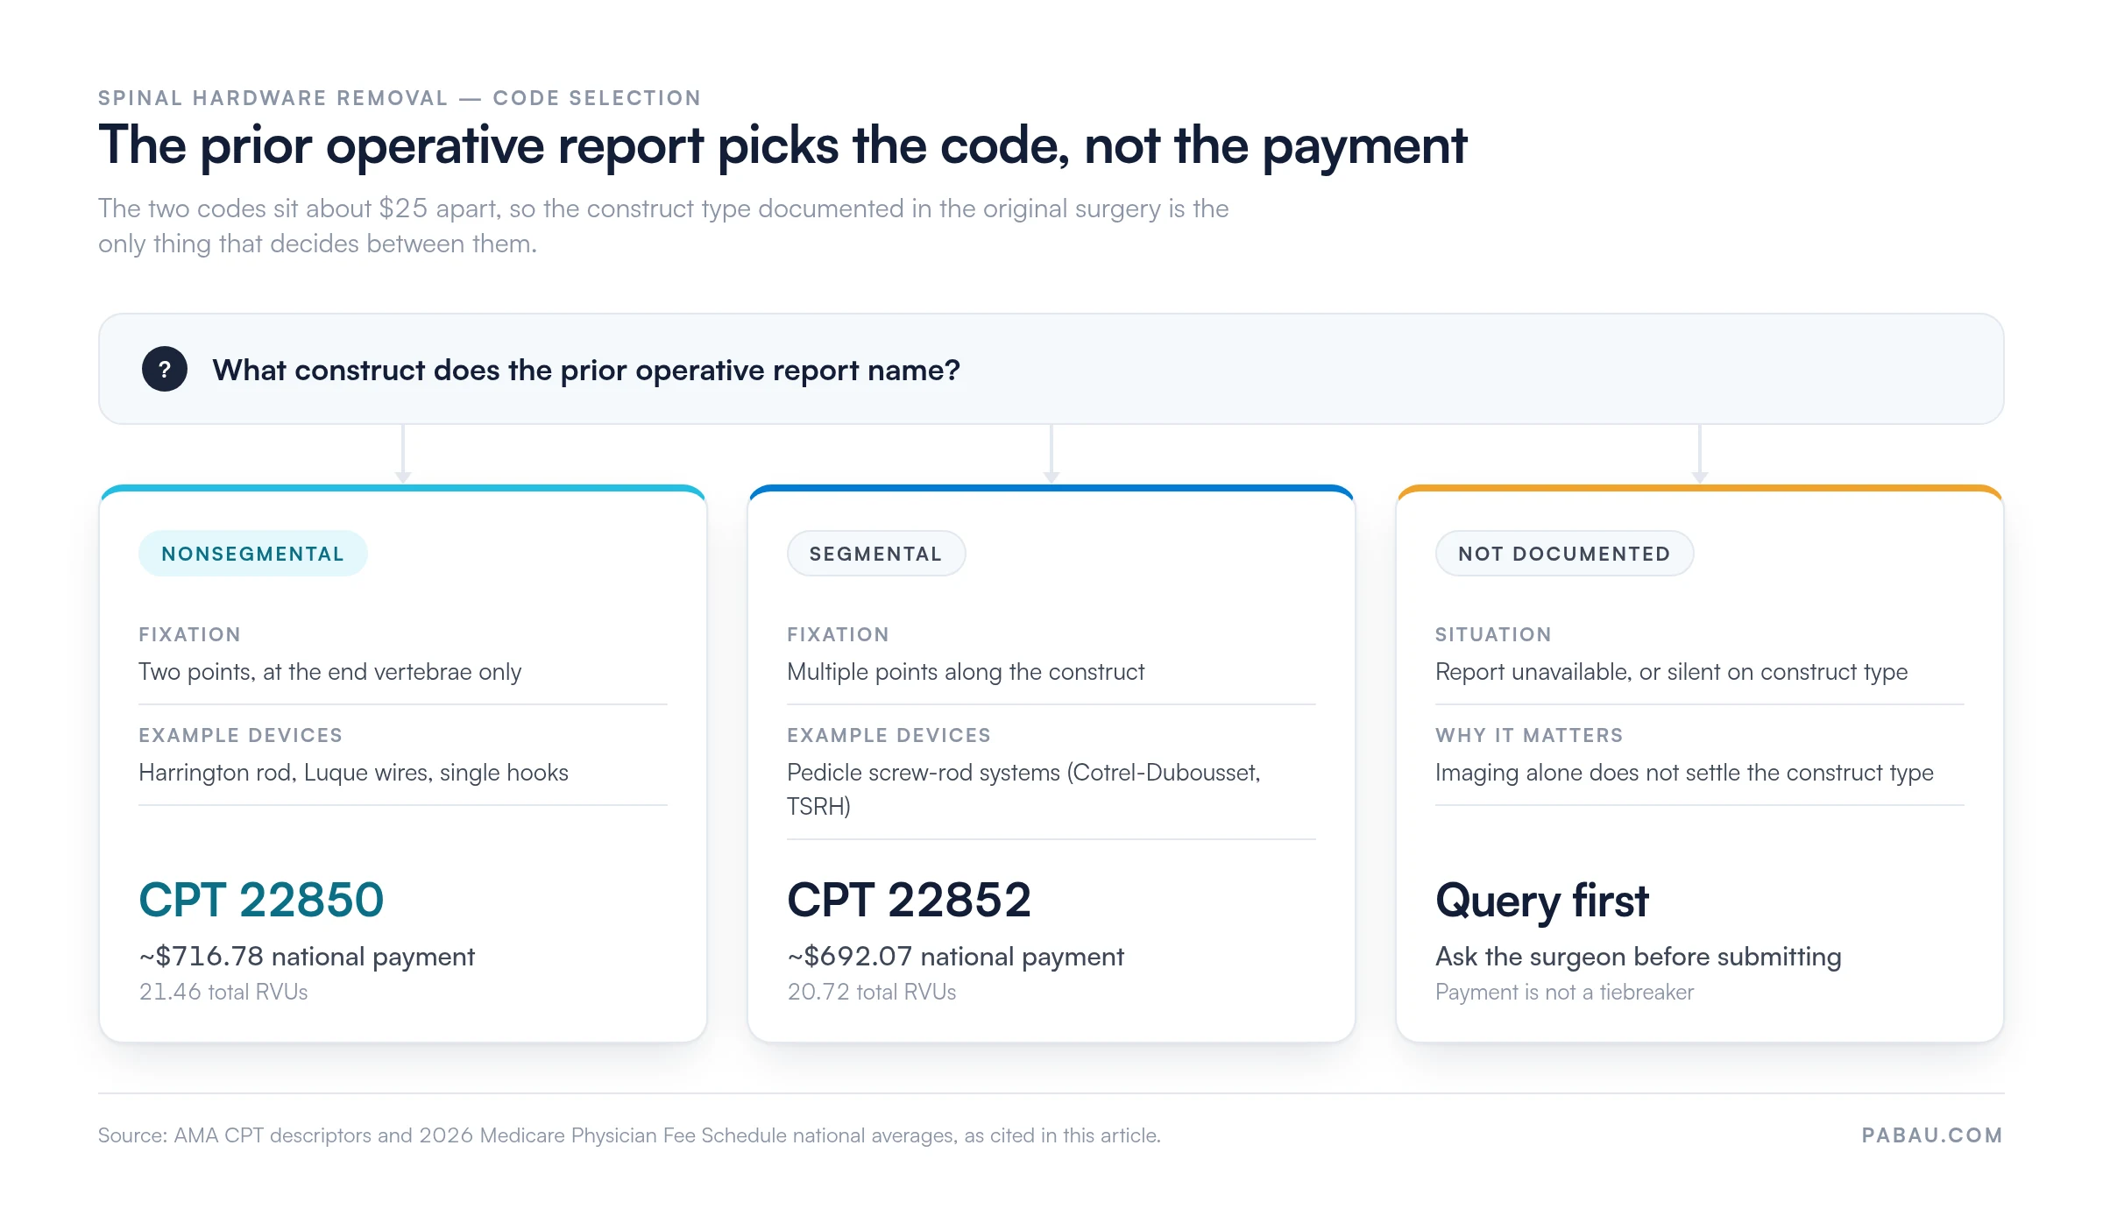Click the orange top bar of Not Documented card
Viewport: 2103px width, 1230px height.
coord(1700,489)
